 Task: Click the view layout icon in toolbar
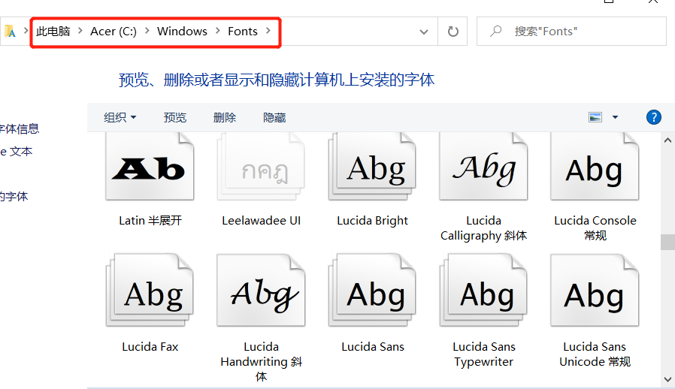point(595,117)
